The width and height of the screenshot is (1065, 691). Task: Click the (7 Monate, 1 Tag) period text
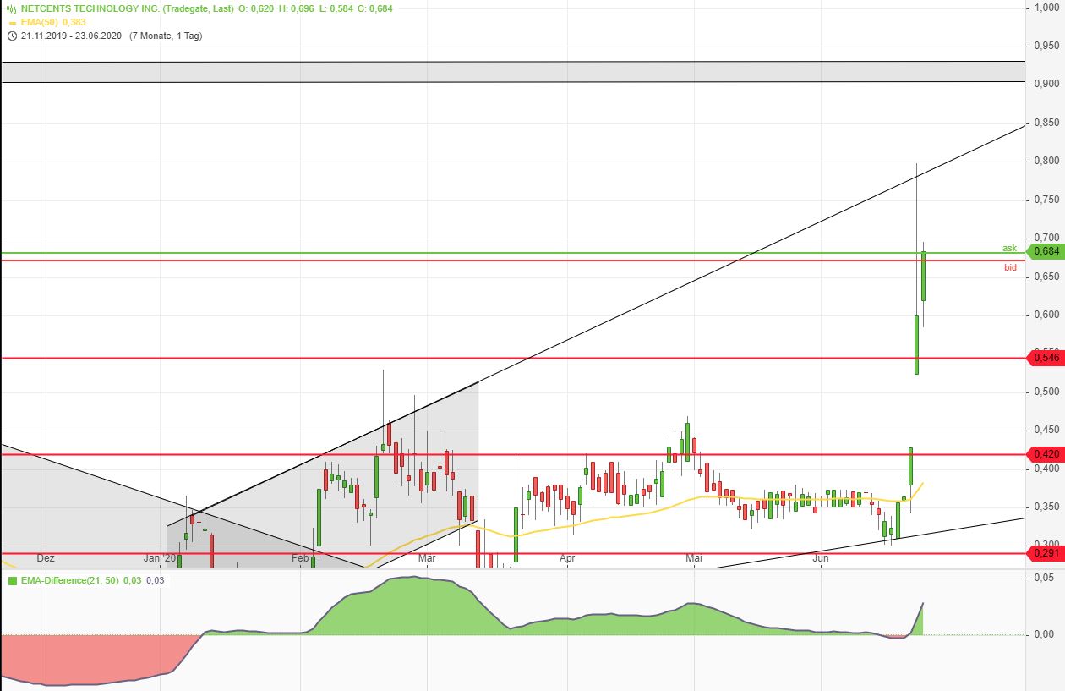(x=166, y=36)
